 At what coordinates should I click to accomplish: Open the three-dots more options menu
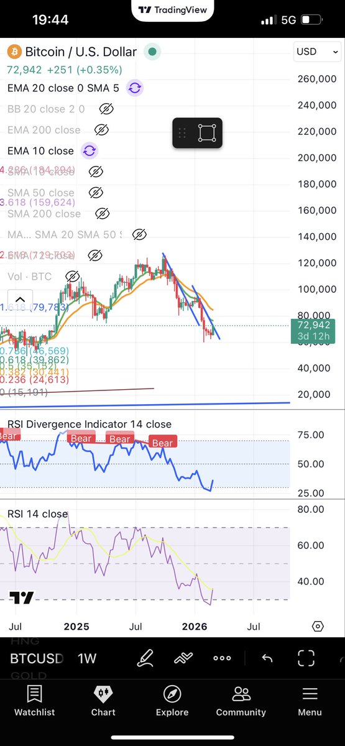click(x=222, y=658)
